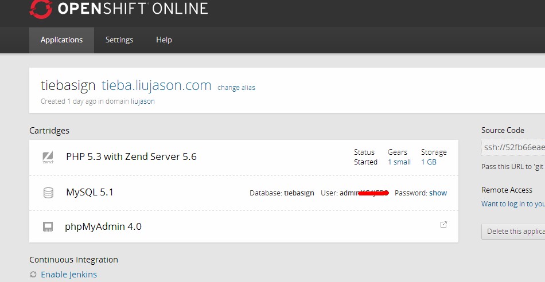Click the phpMyAdmin cartridge icon

[48, 227]
